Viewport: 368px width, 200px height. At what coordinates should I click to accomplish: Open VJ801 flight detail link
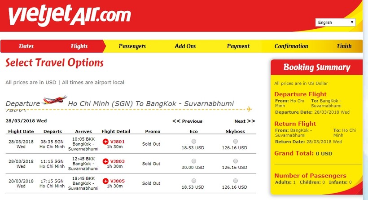click(x=118, y=142)
